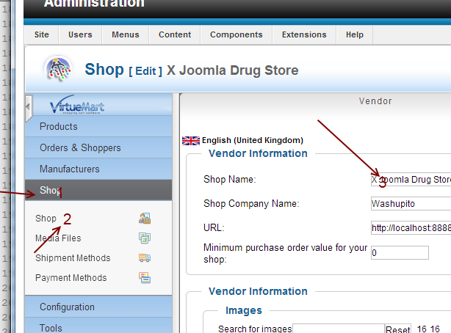This screenshot has width=451, height=333.
Task: Click the Payment Methods card icon
Action: tap(145, 277)
